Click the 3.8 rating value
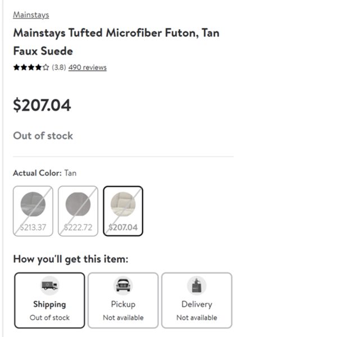 pos(59,67)
